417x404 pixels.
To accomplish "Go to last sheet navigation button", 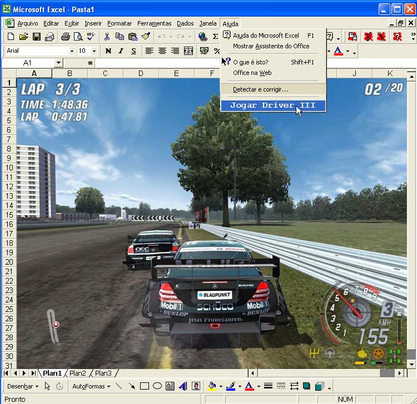I will coord(33,373).
